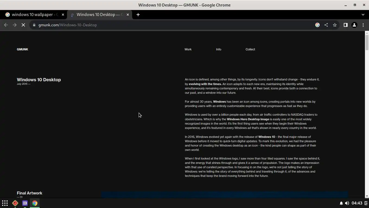Viewport: 369px width, 208px height.
Task: View site information lock icon
Action: pos(34,25)
